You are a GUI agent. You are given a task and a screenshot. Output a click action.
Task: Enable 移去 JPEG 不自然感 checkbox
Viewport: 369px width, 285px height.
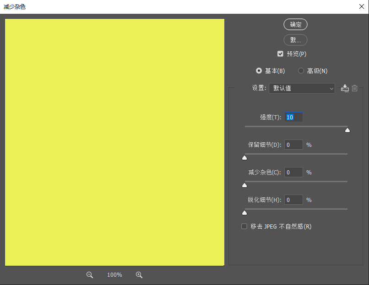(x=244, y=226)
